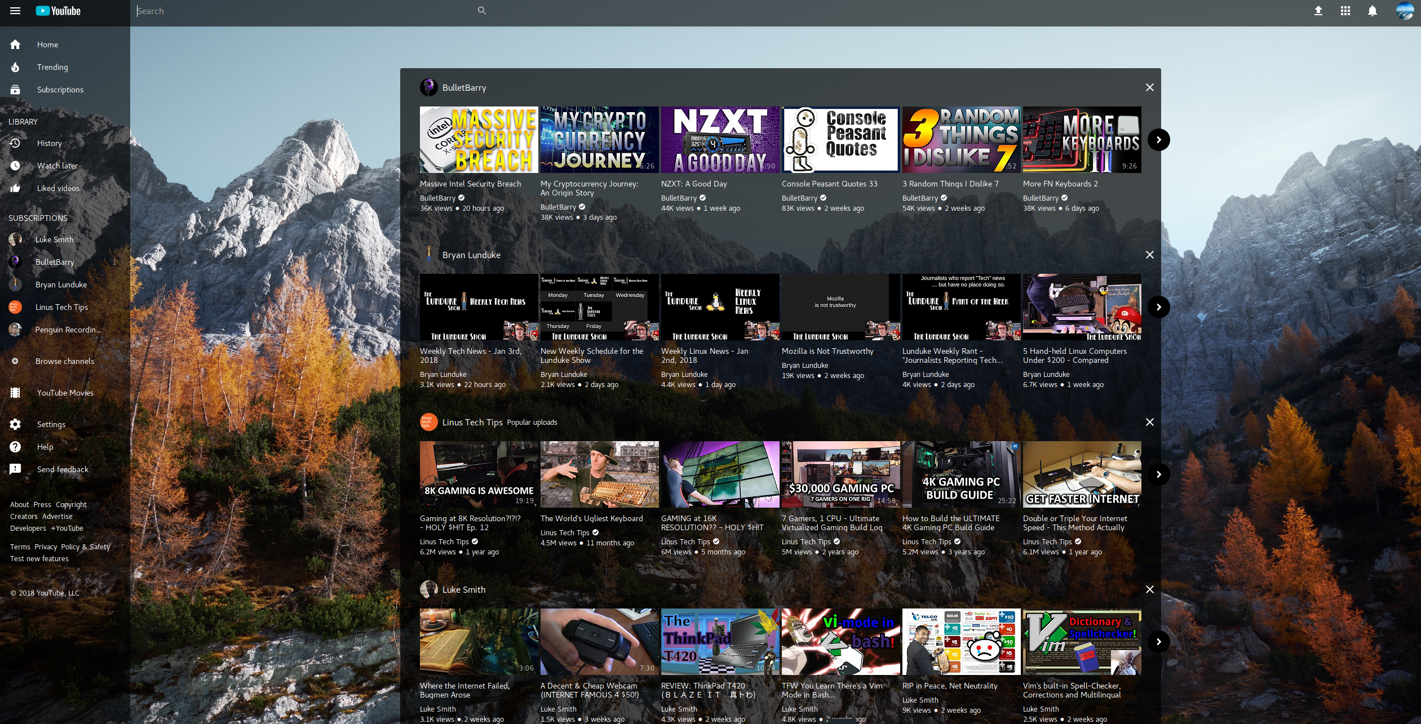Open the upload video icon
This screenshot has width=1421, height=724.
point(1318,11)
